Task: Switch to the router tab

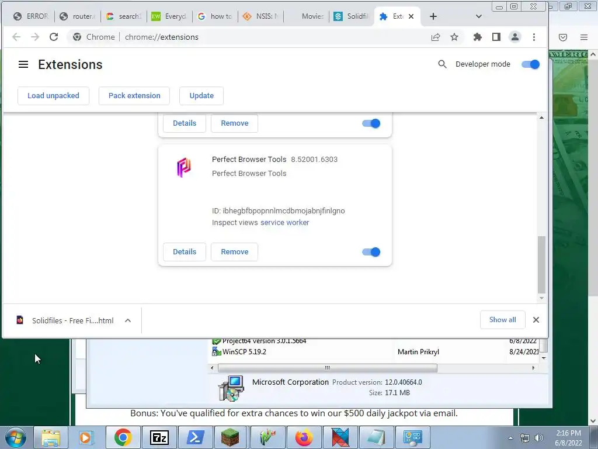Action: 78,16
